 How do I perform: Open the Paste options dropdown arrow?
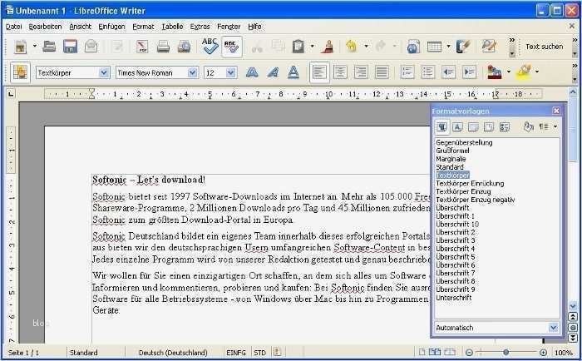click(312, 46)
